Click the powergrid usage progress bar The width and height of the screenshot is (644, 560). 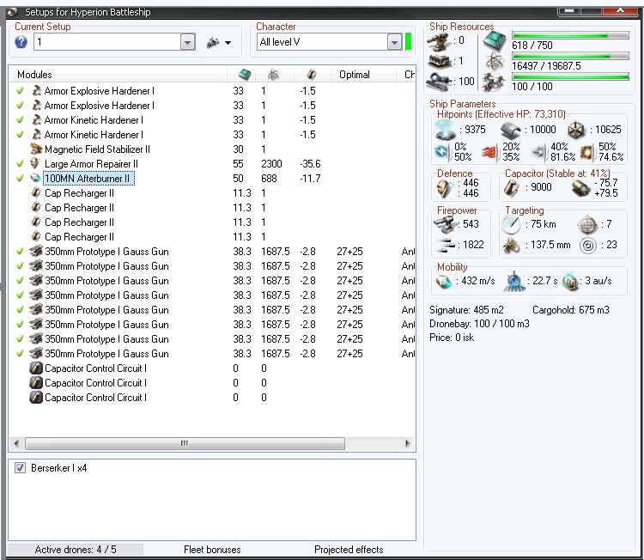(570, 56)
